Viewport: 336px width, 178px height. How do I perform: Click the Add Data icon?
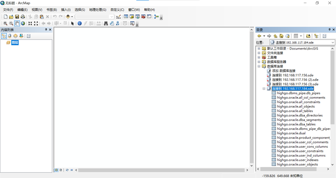tap(68, 17)
